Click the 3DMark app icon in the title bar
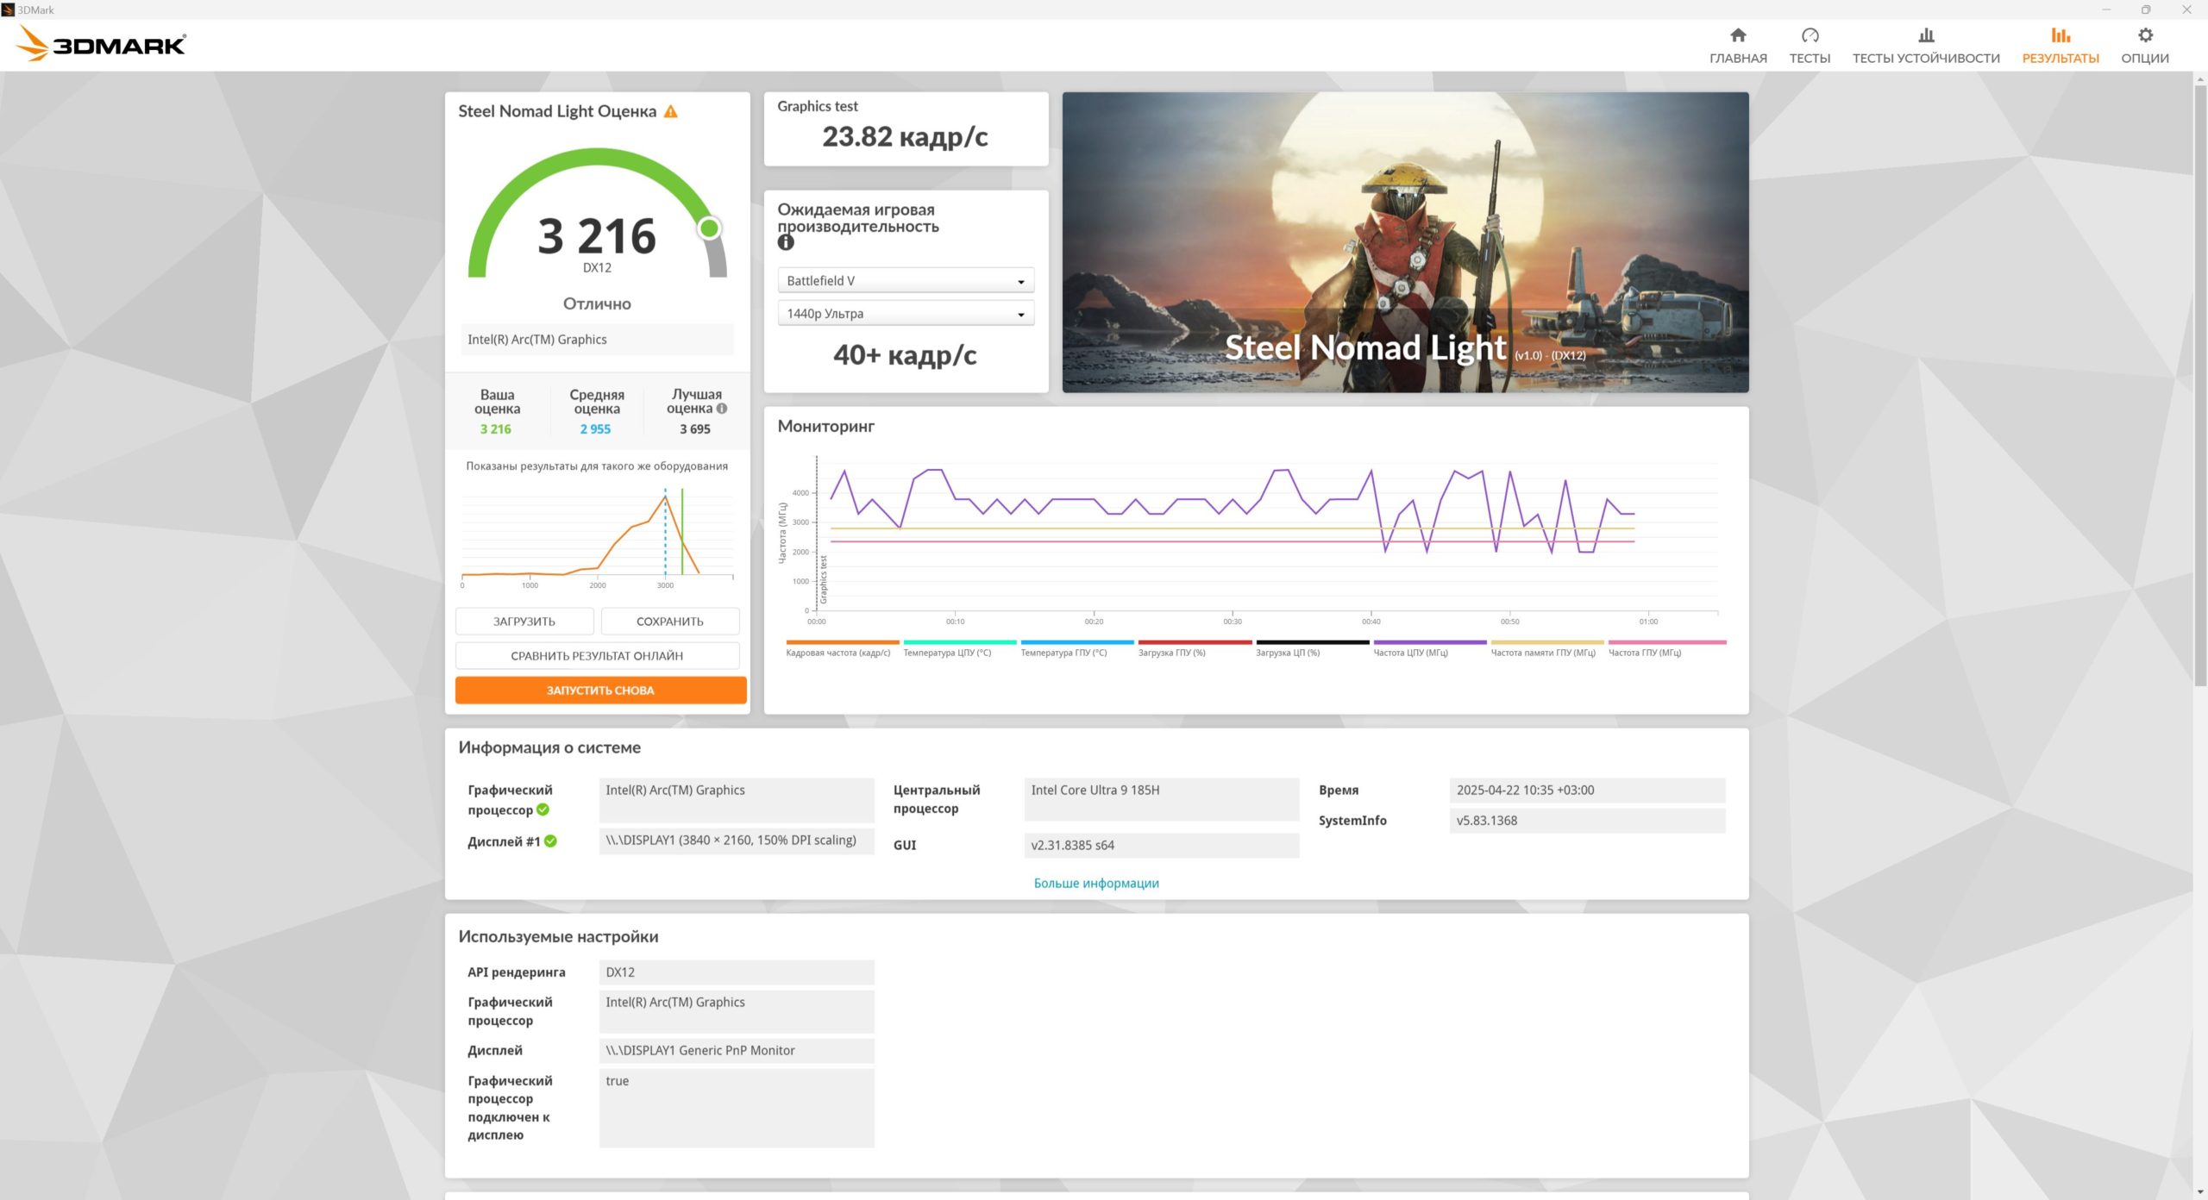Screen dimensions: 2208x1200 tap(8, 9)
